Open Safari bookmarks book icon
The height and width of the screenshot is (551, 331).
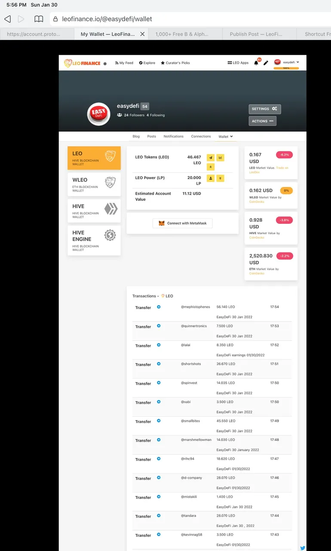pos(39,19)
